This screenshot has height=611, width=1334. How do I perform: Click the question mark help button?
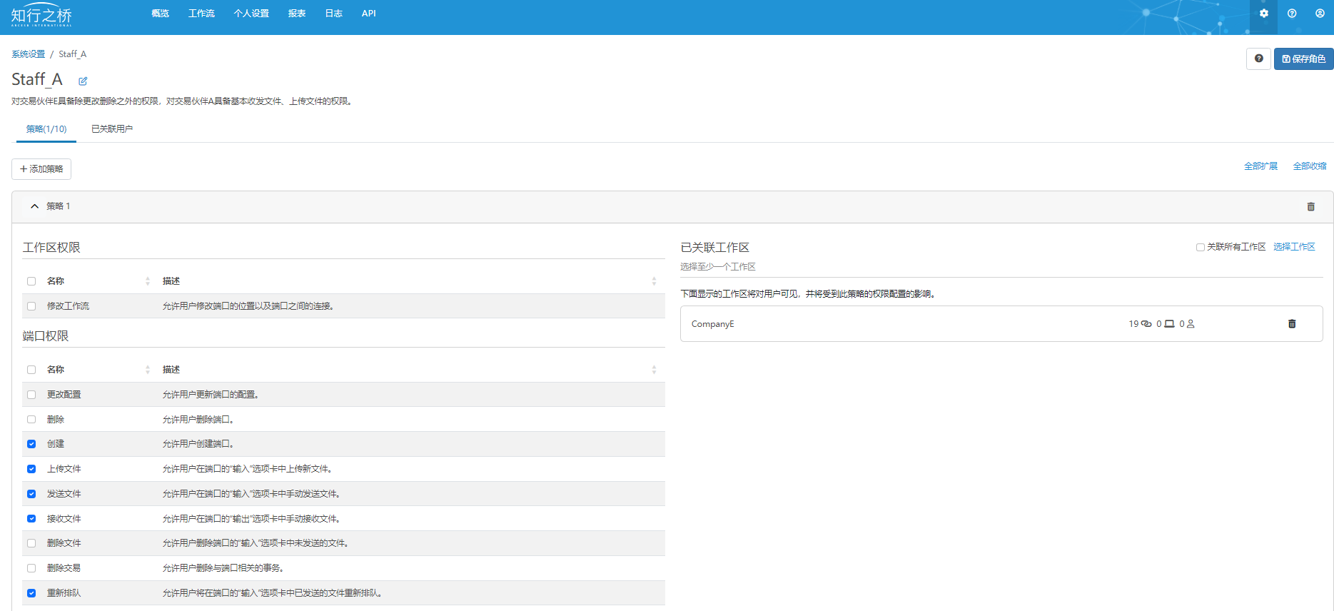coord(1258,59)
